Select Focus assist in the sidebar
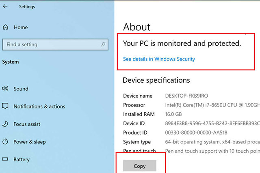The height and width of the screenshot is (173, 260). 27,124
